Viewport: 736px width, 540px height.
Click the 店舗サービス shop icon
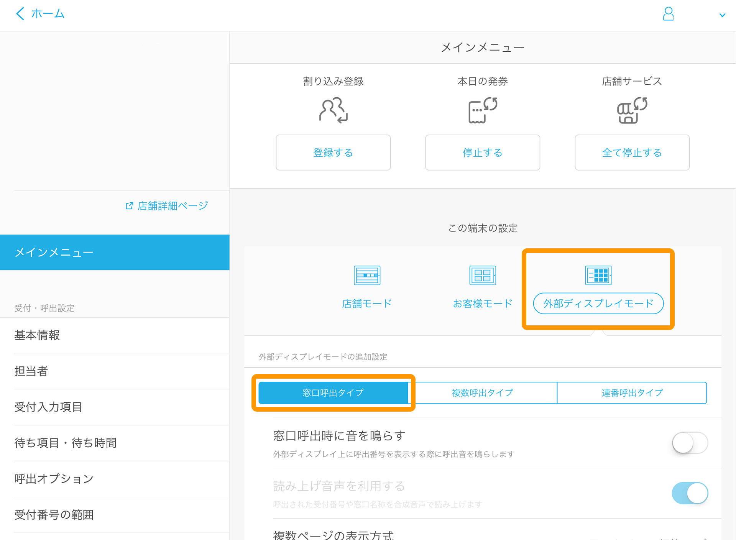click(x=632, y=110)
